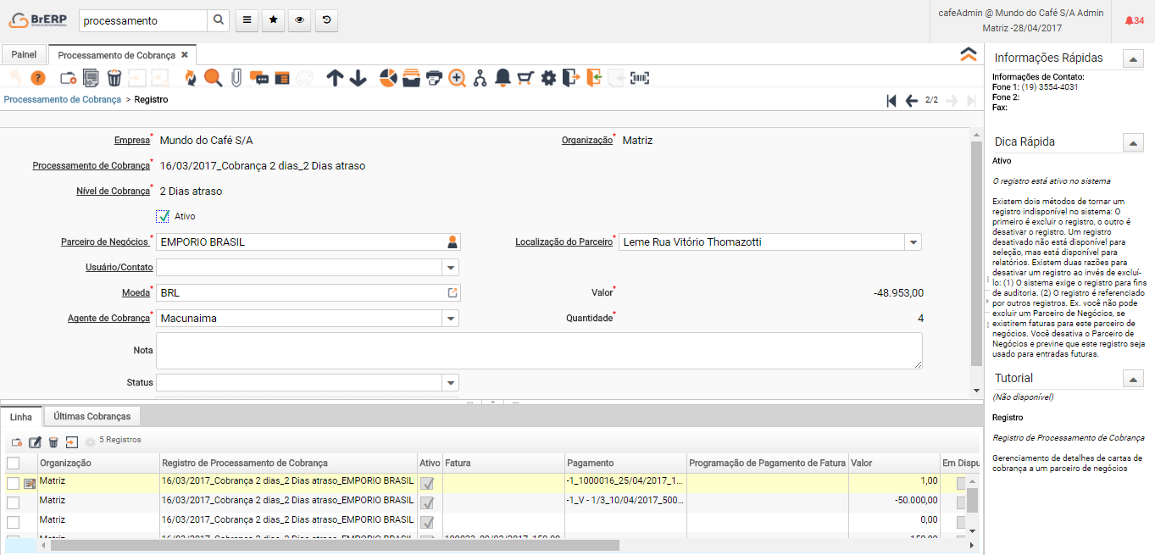Select the first Matriz row checkbox
Screen dimensions: 1155x555
14,483
